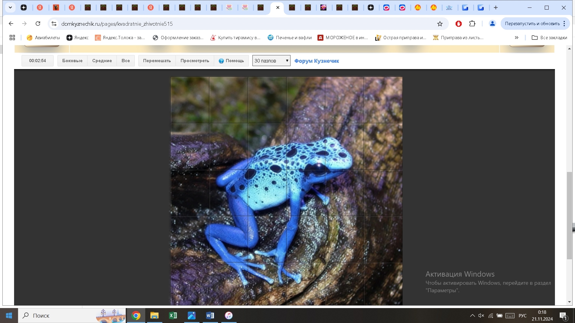Click the Поиск taskbar search box

click(72, 316)
